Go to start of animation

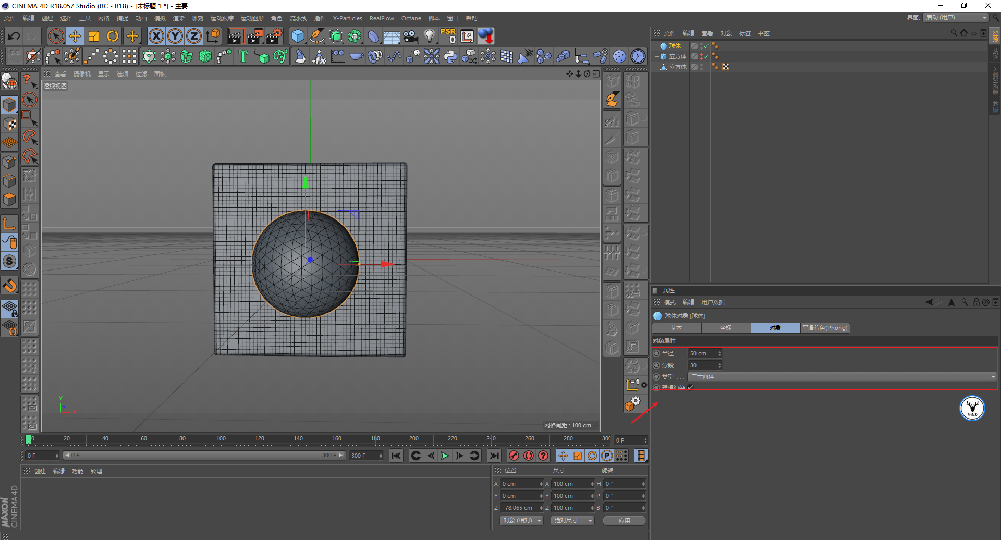(x=396, y=456)
